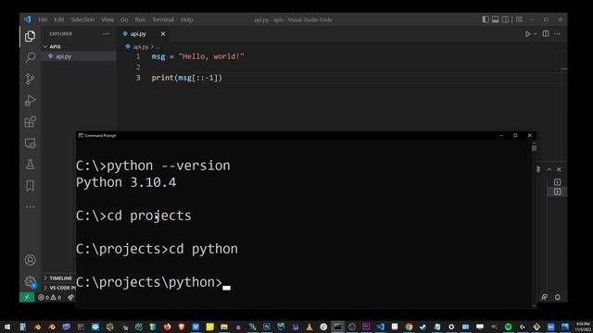Click the green remote window indicator

point(27,297)
